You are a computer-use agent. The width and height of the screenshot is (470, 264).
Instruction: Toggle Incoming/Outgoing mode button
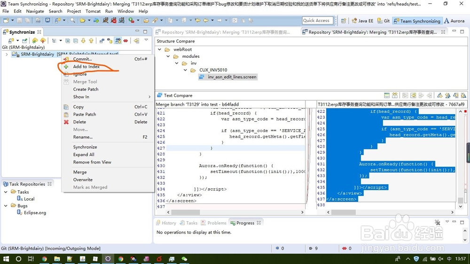(118, 40)
